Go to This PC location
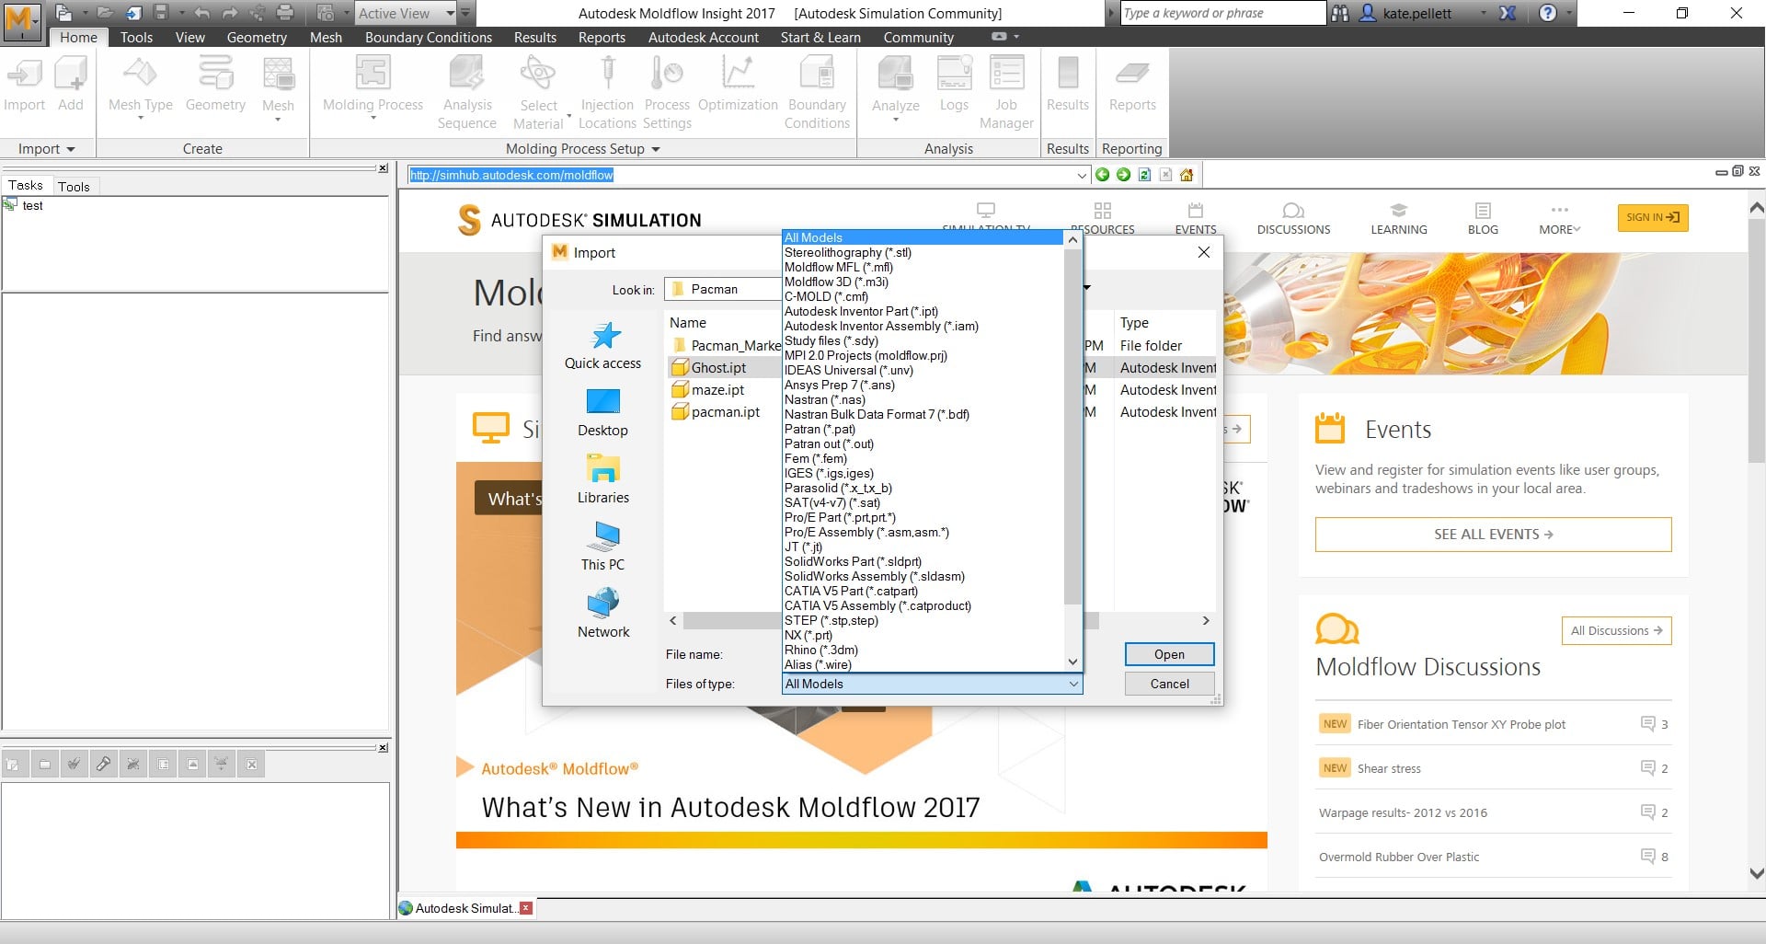Viewport: 1766px width, 944px height. [602, 547]
